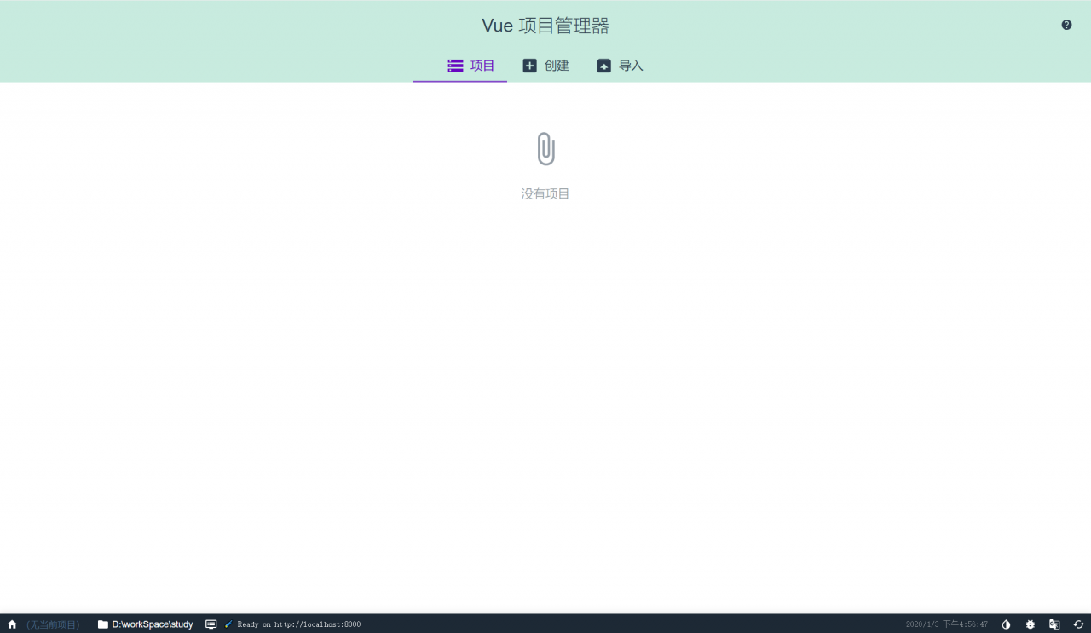The image size is (1091, 633).
Task: Click the help question mark icon
Action: point(1066,25)
